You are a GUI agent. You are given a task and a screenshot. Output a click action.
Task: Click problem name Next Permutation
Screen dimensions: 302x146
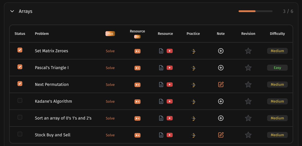coord(52,84)
